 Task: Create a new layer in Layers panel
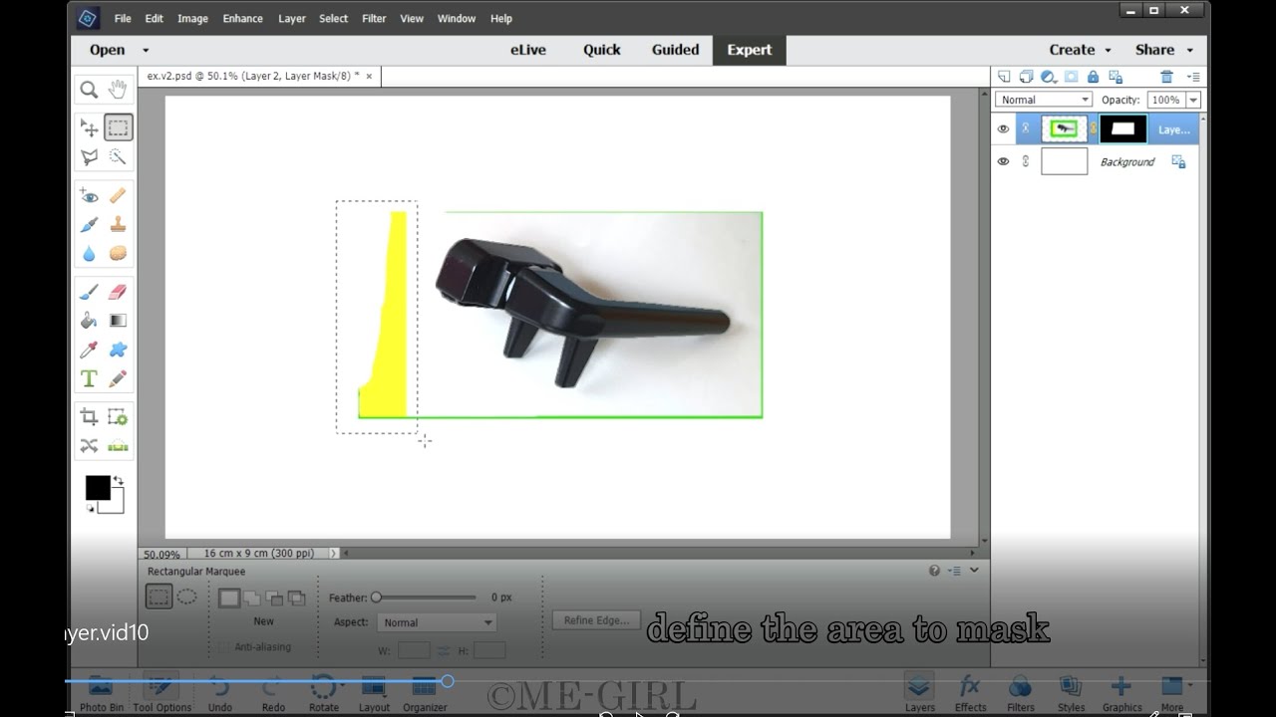[x=1004, y=77]
